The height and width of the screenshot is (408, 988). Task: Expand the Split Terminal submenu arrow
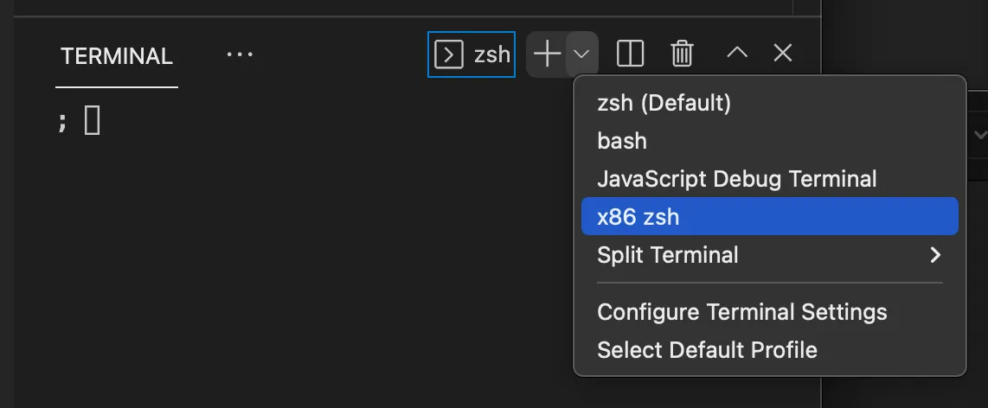[934, 255]
